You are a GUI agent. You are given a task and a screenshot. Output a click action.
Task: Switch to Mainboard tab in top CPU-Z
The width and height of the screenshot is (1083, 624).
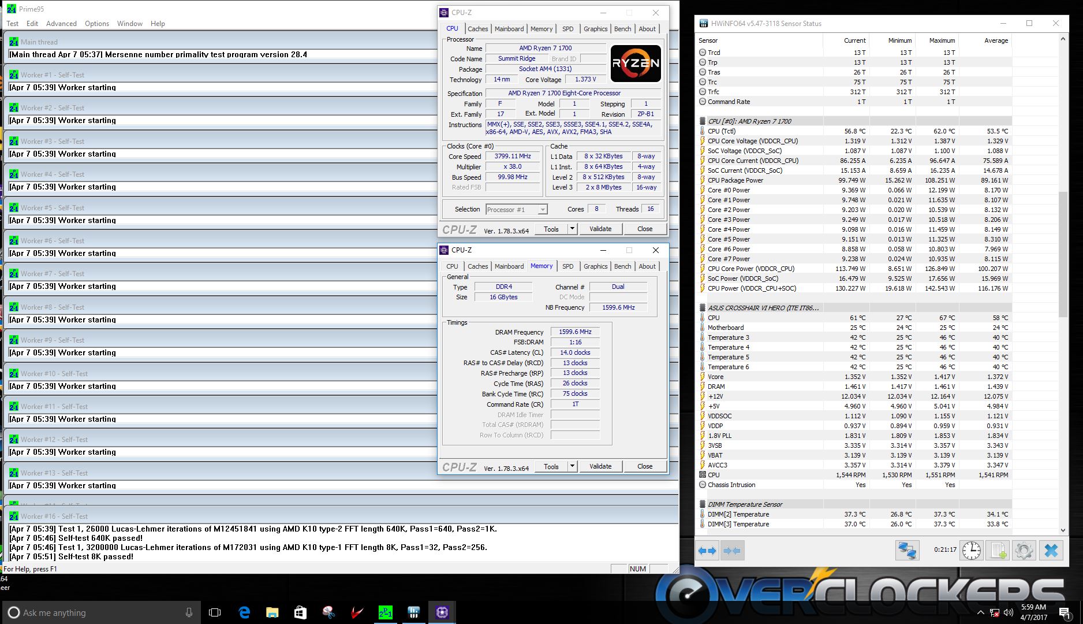click(509, 29)
